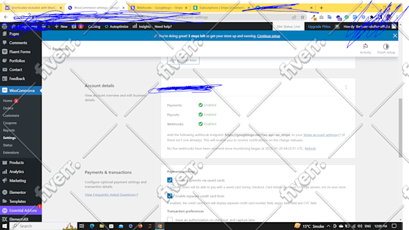
Task: Open Firefox from taskbar
Action: click(x=140, y=226)
